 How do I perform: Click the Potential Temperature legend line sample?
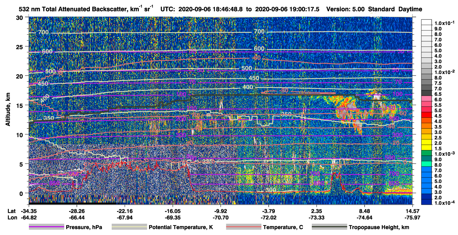coord(129,227)
